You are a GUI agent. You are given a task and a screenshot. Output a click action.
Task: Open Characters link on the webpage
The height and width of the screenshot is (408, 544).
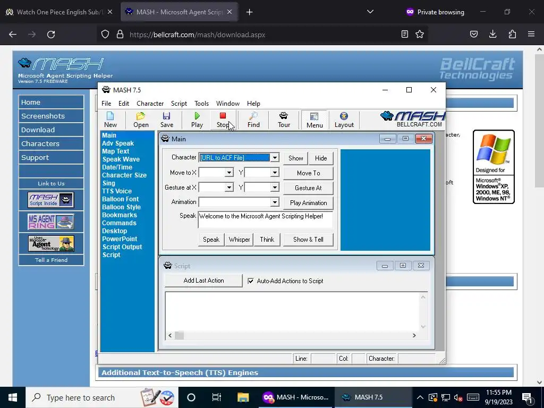click(51, 143)
